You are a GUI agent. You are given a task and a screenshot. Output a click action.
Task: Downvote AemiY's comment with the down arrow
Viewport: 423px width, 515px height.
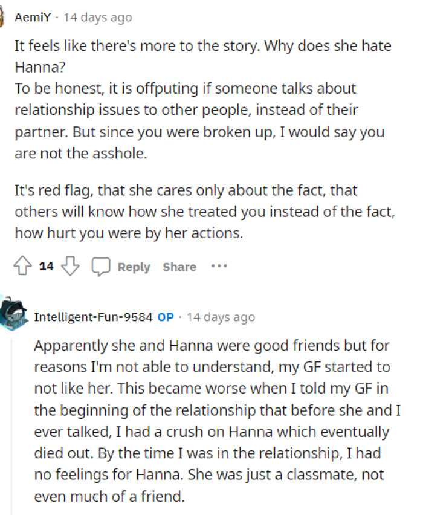(70, 267)
